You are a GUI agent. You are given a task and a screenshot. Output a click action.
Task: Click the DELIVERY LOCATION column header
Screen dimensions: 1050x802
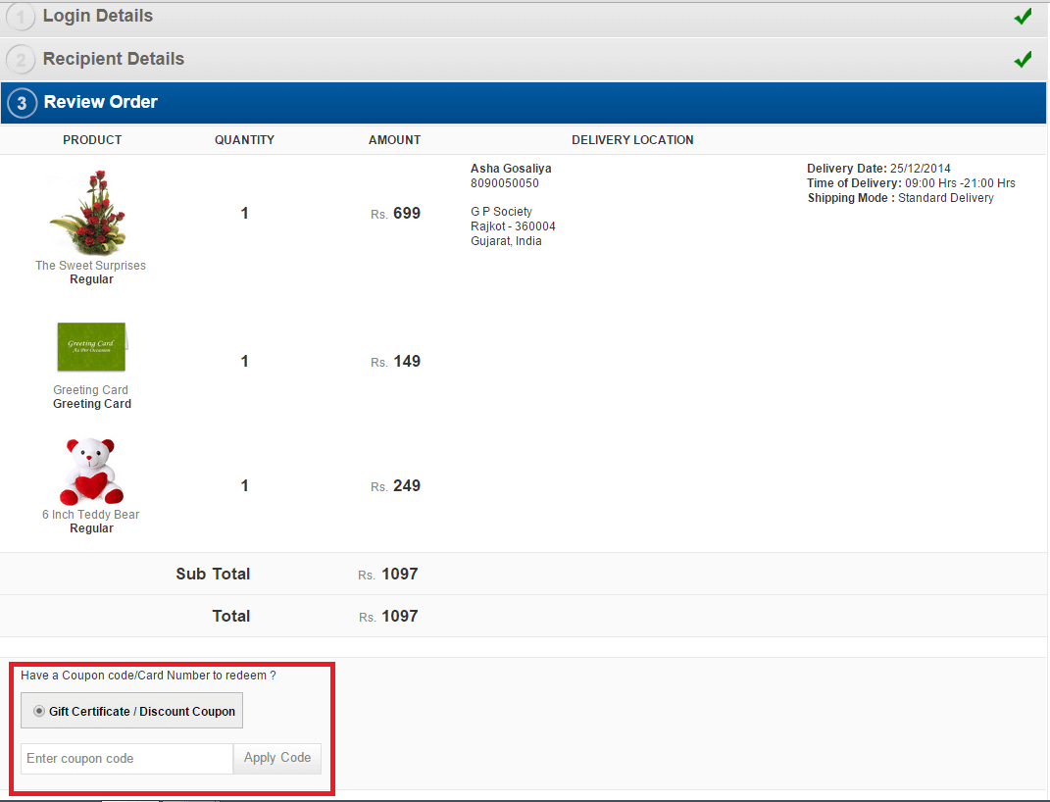(632, 139)
